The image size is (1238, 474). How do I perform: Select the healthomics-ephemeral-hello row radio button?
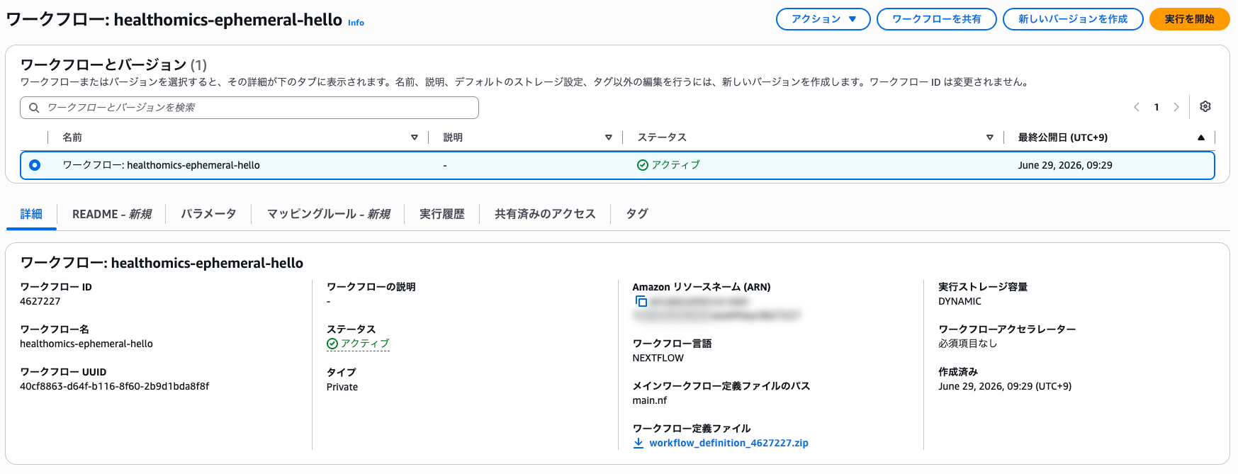tap(35, 165)
